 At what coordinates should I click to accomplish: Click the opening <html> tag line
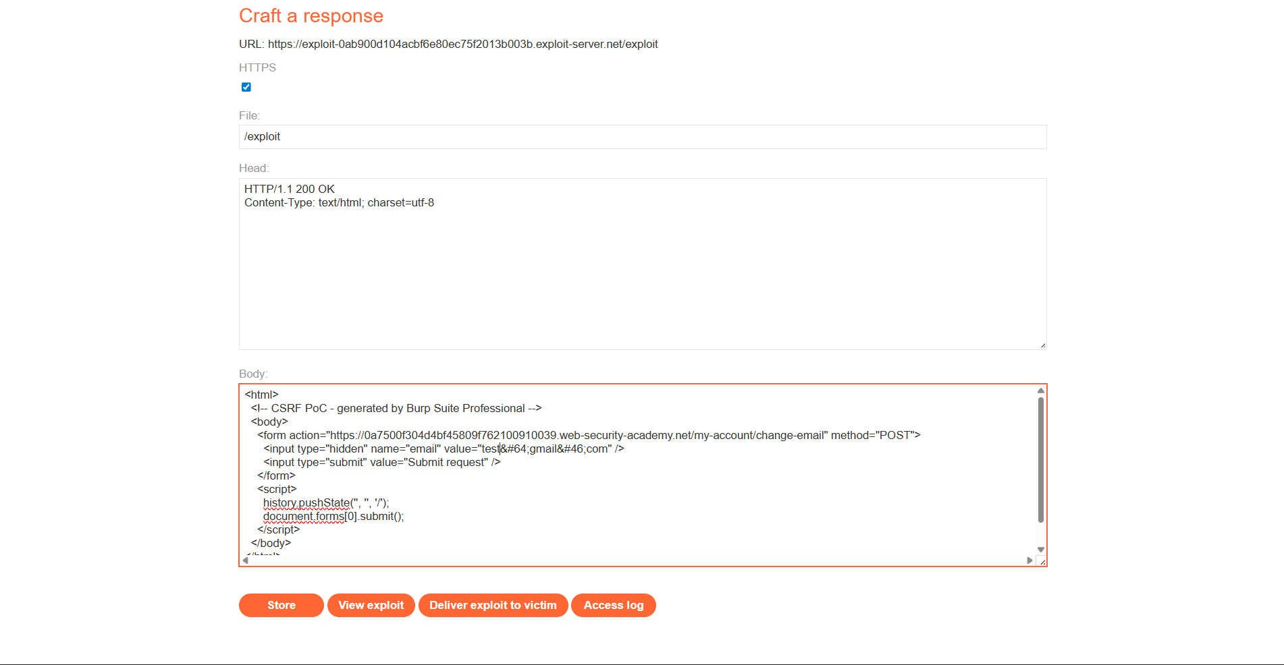click(x=261, y=395)
